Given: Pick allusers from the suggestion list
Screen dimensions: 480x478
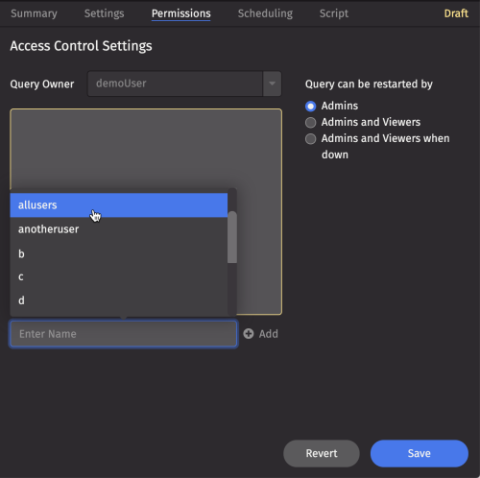Looking at the screenshot, I should [119, 205].
